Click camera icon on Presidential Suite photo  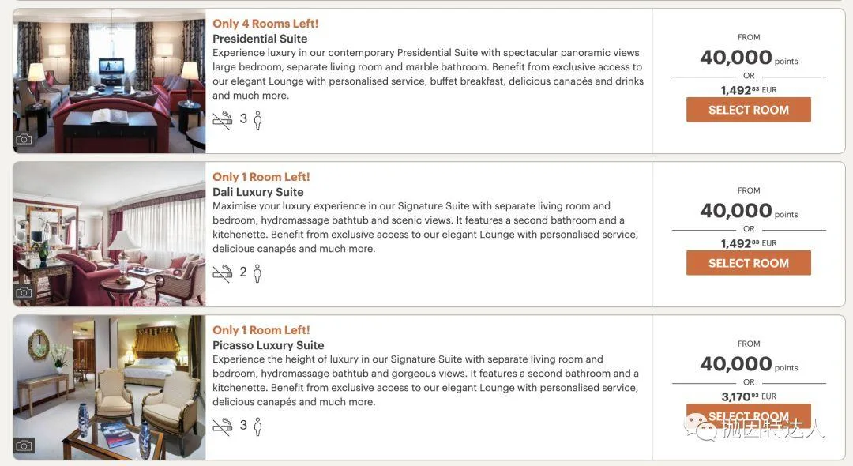(x=24, y=139)
